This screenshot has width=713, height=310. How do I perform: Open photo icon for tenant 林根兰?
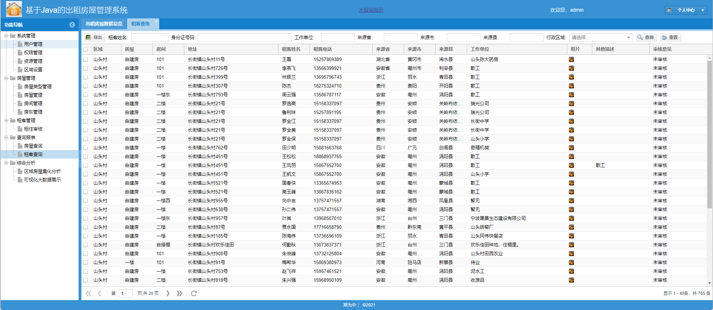point(571,77)
